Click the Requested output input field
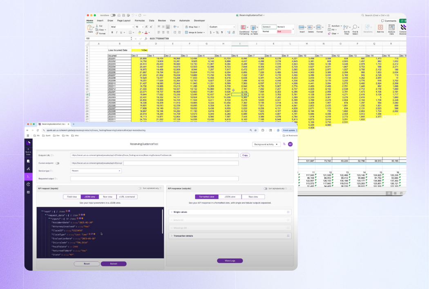 (x=154, y=178)
